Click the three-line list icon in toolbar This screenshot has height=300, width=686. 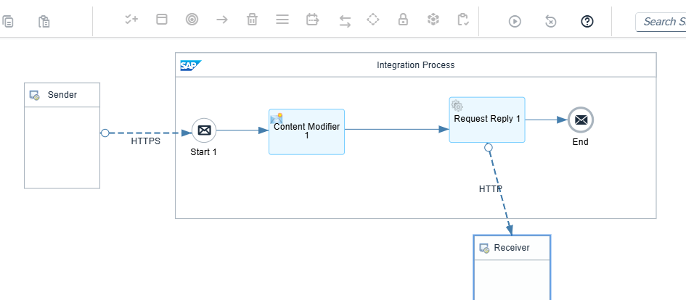282,20
